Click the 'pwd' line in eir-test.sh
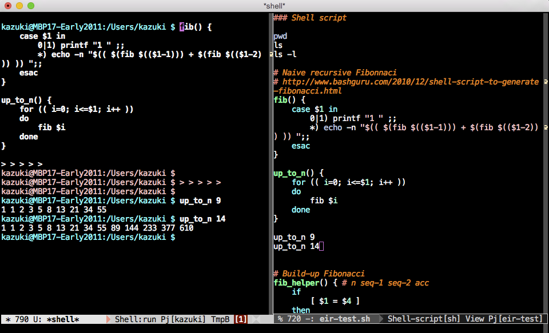 click(x=280, y=36)
